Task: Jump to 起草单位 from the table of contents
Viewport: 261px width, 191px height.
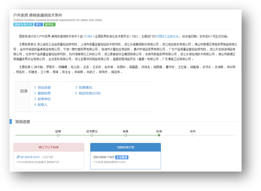Action: point(42,99)
